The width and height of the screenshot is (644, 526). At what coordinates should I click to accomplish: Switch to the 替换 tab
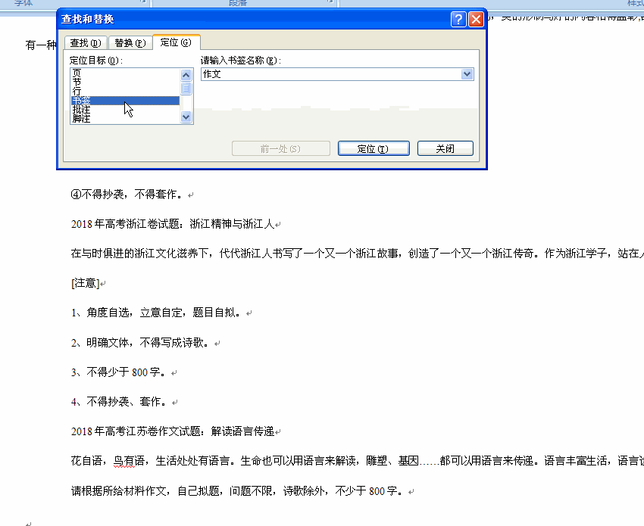(130, 42)
